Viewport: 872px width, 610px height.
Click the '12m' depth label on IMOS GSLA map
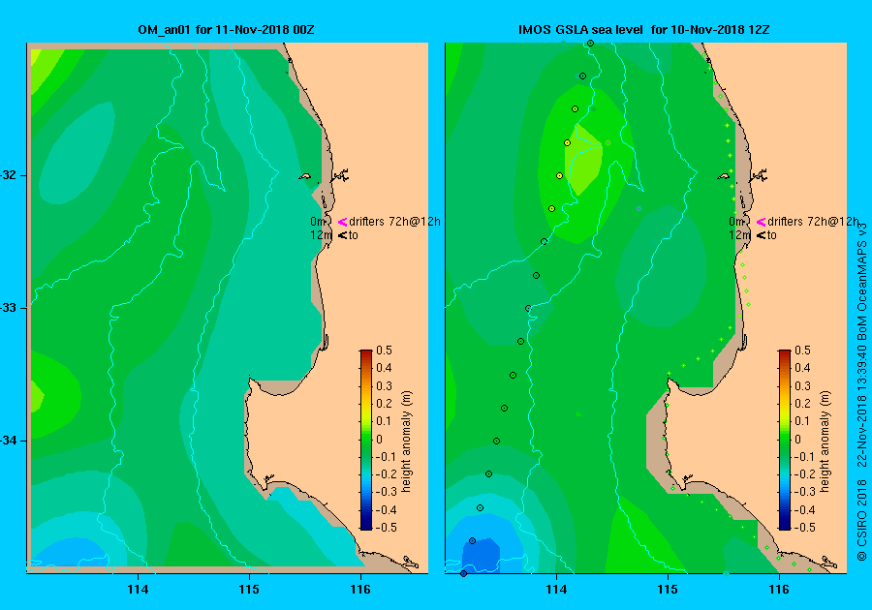(738, 235)
